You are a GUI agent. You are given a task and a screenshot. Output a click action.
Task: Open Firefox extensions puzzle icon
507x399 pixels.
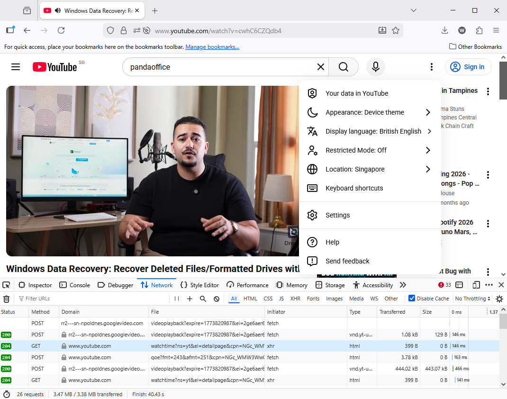479,30
